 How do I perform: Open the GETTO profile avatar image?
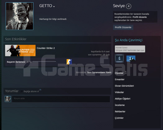20,16
